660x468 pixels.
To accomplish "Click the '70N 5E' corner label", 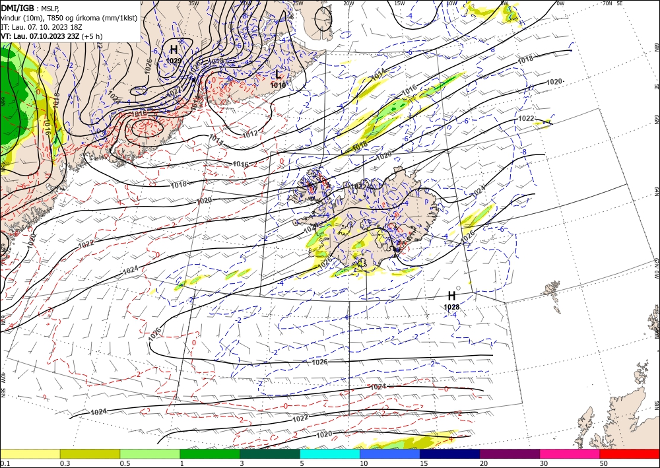I will (612, 3).
